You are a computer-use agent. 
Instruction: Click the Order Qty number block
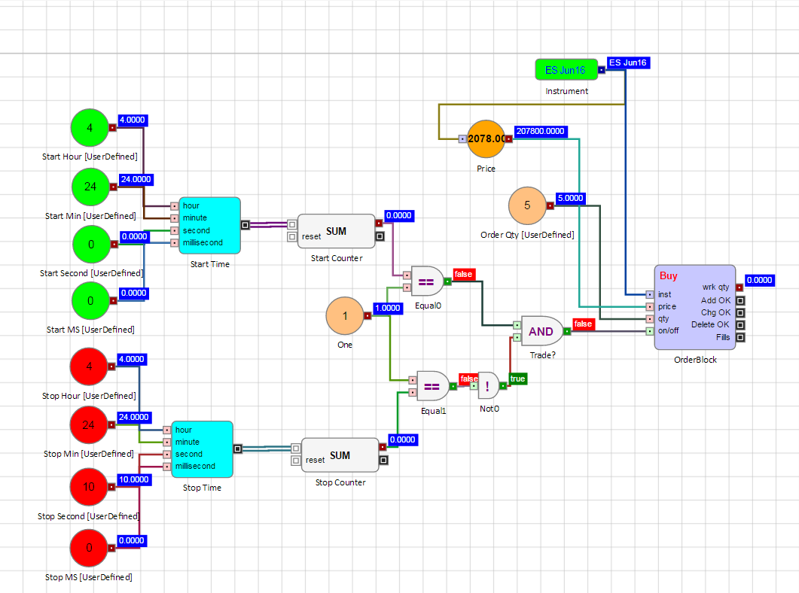pyautogui.click(x=527, y=205)
